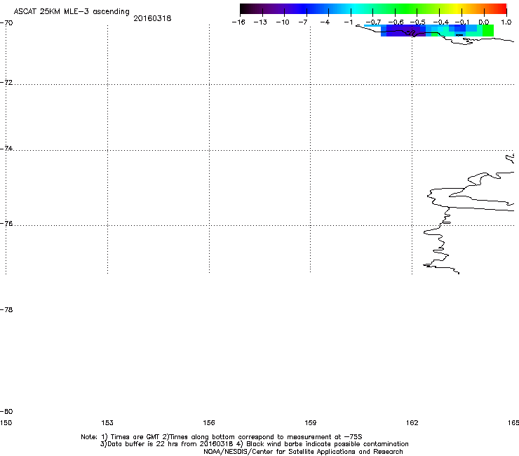Image resolution: width=519 pixels, height=456 pixels.
Task: Click the longitude label 156
Action: [209, 422]
